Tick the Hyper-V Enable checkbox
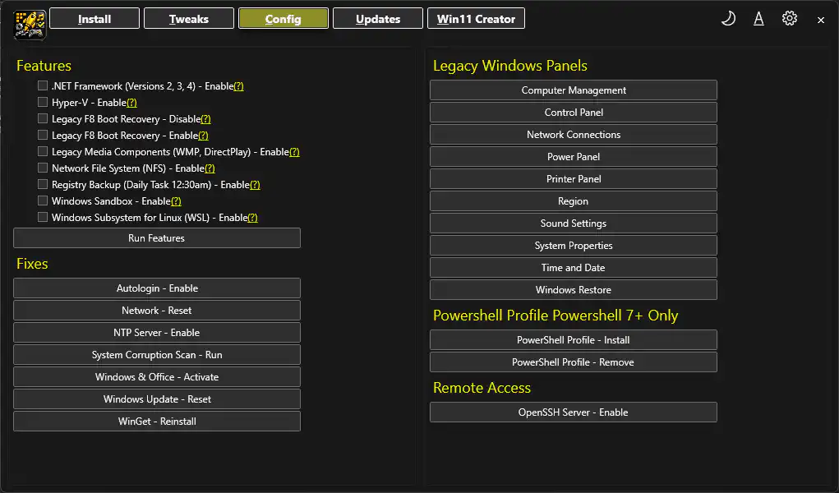 coord(43,102)
